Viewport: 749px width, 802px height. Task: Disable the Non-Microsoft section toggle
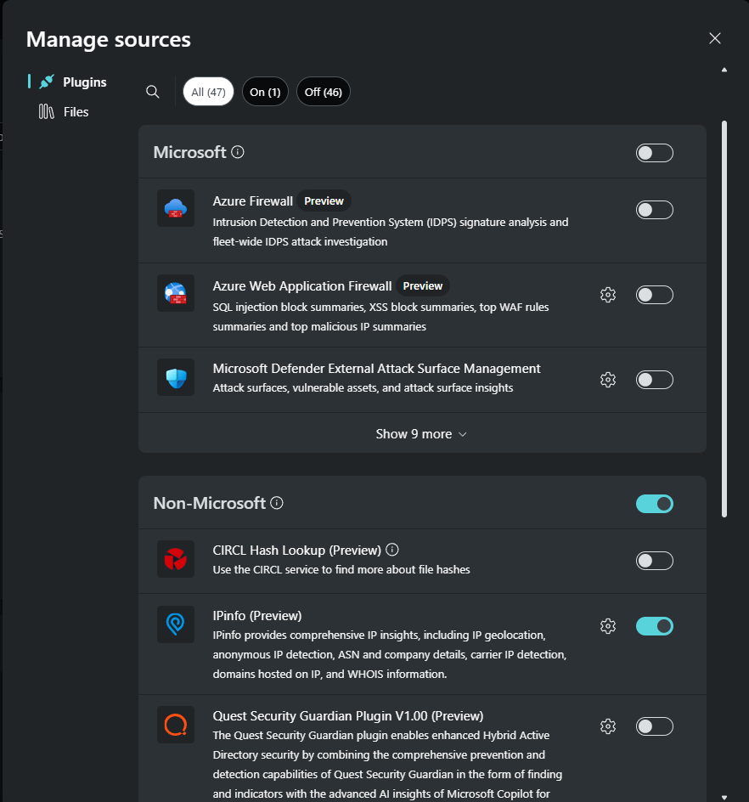[655, 504]
